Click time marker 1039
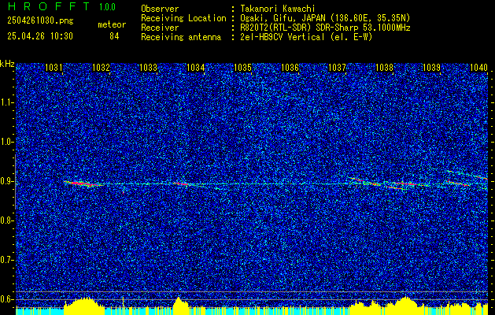This screenshot has height=315, width=495. [x=431, y=68]
